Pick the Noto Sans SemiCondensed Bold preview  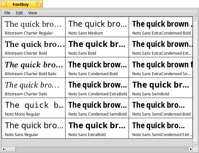pyautogui.click(x=160, y=108)
